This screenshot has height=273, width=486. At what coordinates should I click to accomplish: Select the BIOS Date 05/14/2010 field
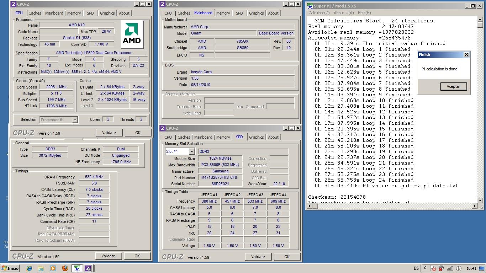(x=242, y=85)
